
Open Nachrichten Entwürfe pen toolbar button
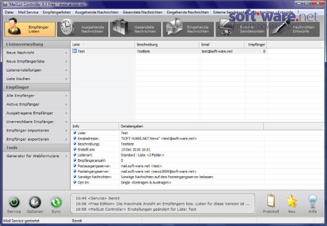click(x=294, y=29)
